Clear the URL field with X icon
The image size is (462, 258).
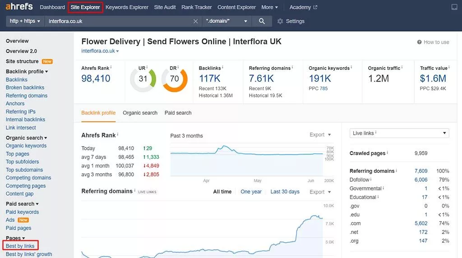pos(195,21)
